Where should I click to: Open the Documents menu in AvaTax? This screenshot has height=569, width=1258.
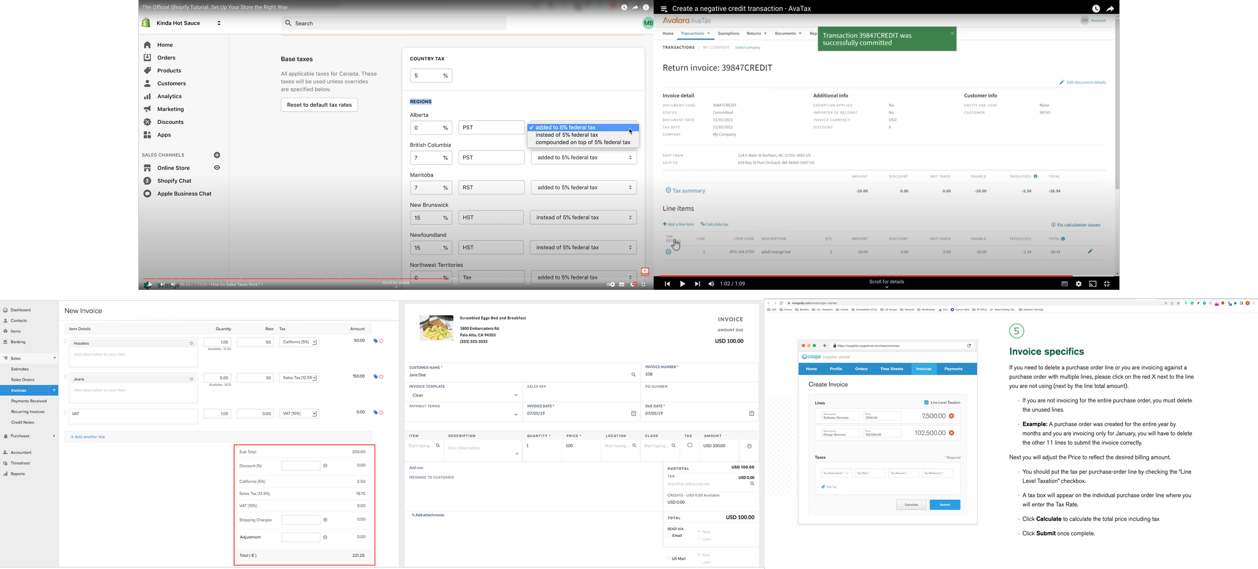pos(788,34)
